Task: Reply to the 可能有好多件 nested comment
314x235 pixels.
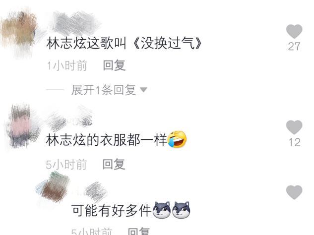Action: (138, 232)
